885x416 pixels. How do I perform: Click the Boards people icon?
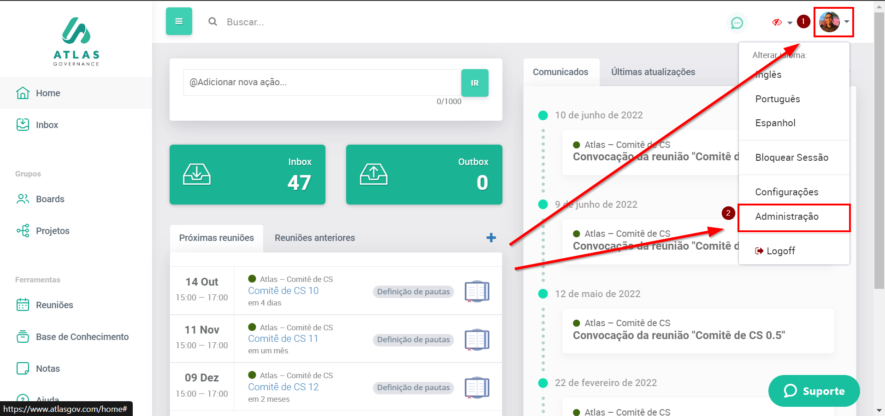[x=23, y=199]
